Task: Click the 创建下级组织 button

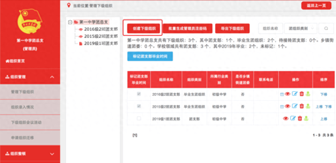Action: click(143, 28)
